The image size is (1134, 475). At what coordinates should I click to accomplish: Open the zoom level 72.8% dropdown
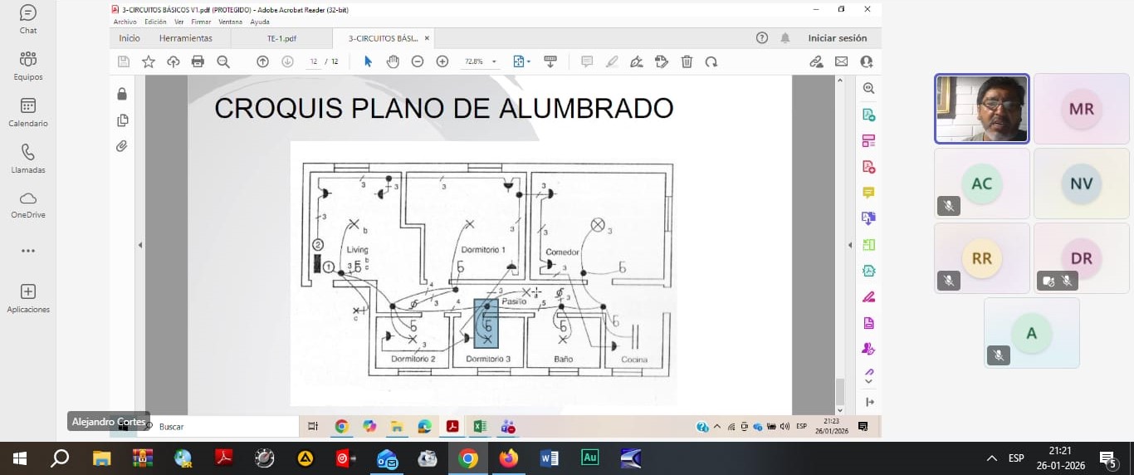[481, 61]
